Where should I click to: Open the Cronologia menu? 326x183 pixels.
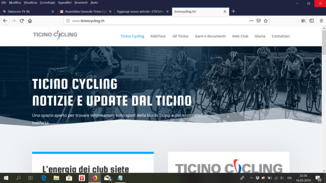(x=48, y=2)
